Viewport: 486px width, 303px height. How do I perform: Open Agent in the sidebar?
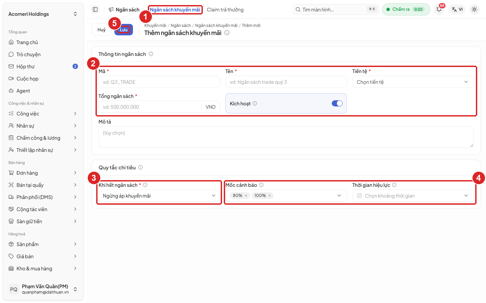43,91
